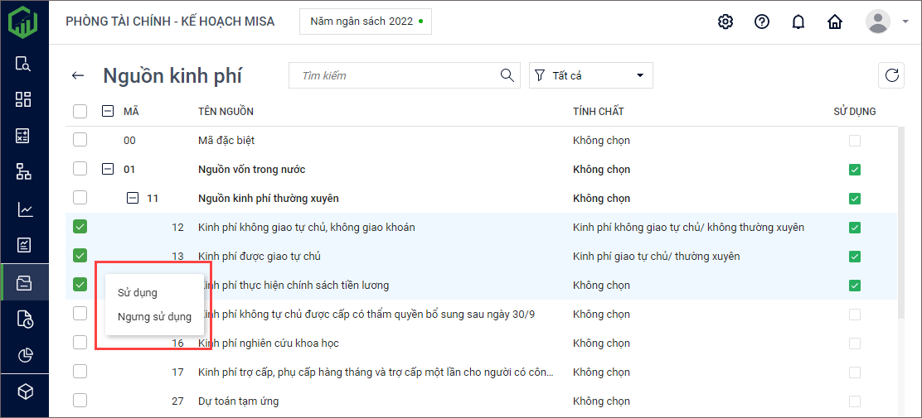Click the back arrow beside Nguồn kinh phí

(x=78, y=75)
